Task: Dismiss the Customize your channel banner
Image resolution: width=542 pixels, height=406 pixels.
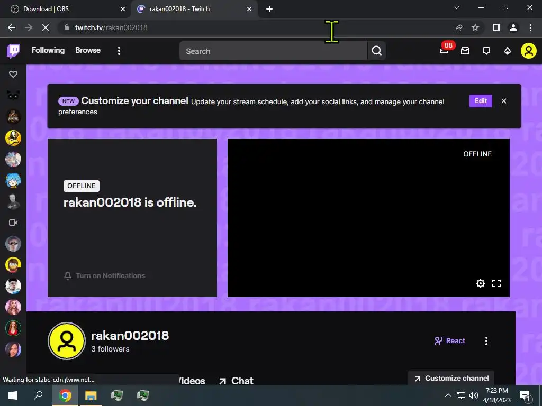Action: (504, 101)
